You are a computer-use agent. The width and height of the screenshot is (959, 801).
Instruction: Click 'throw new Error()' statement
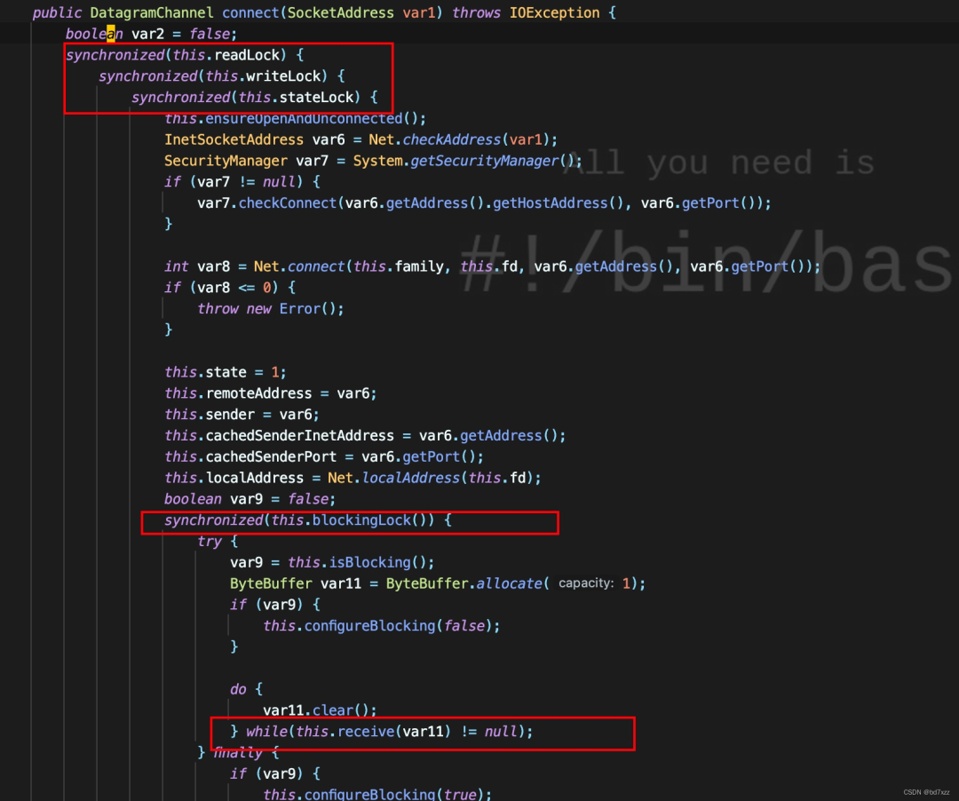(x=270, y=309)
